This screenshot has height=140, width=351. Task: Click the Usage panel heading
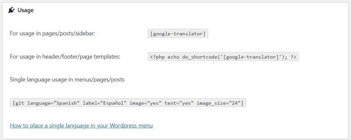tap(26, 10)
